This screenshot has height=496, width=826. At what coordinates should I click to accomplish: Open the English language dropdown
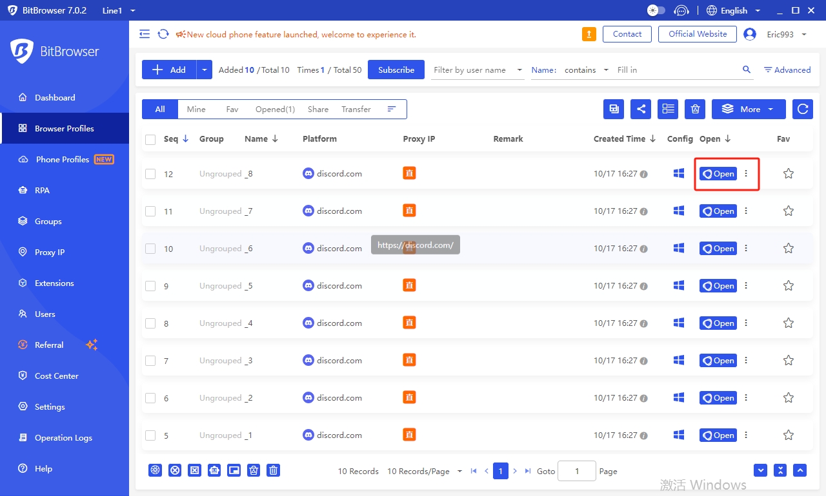point(734,10)
